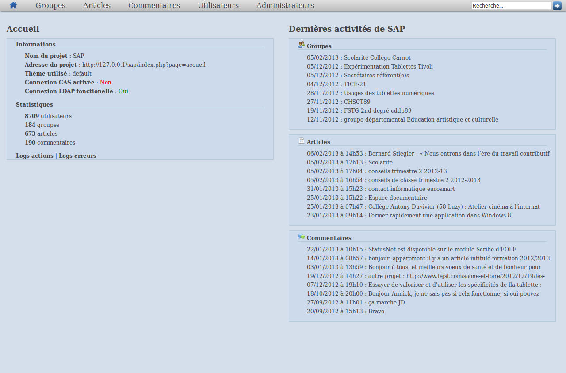Open the Administrateurs menu
This screenshot has width=566, height=373.
coord(285,5)
